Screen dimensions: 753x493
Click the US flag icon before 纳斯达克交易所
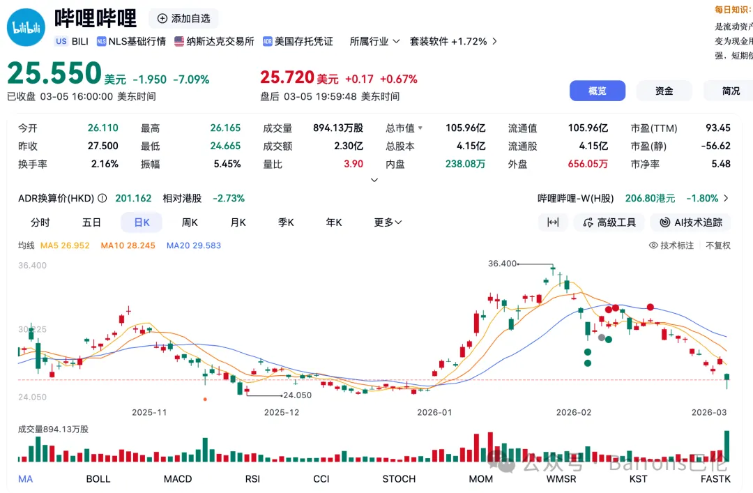click(x=179, y=41)
